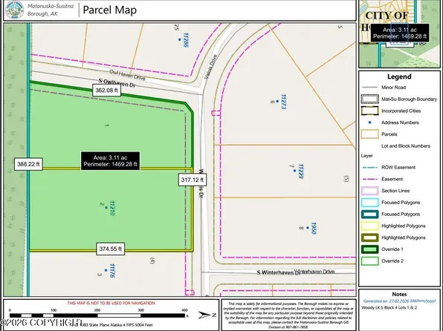Click the Matanuska-Susitna Borough seal logo
This screenshot has width=443, height=331.
15,10
